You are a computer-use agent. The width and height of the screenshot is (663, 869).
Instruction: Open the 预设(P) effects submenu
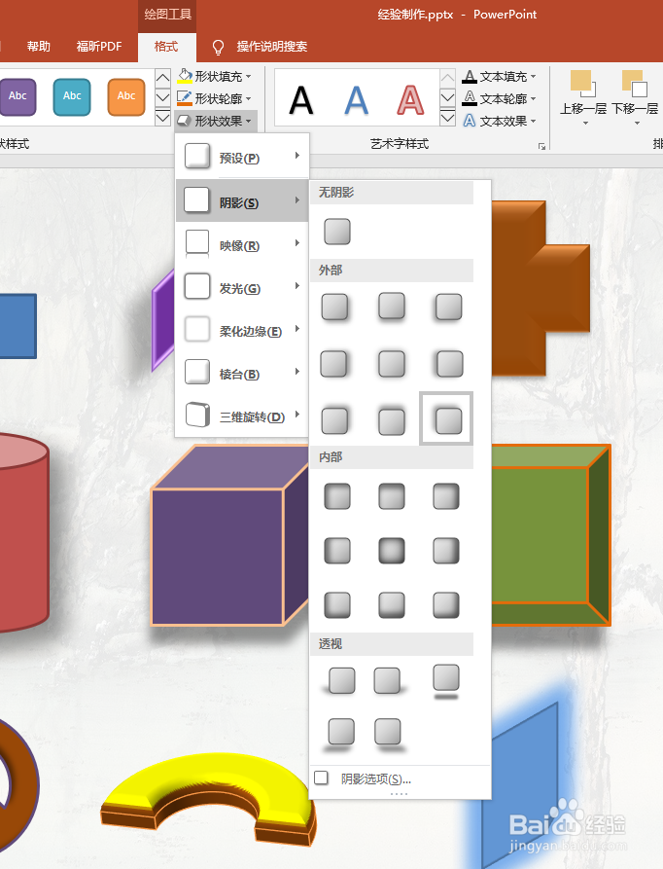click(242, 158)
